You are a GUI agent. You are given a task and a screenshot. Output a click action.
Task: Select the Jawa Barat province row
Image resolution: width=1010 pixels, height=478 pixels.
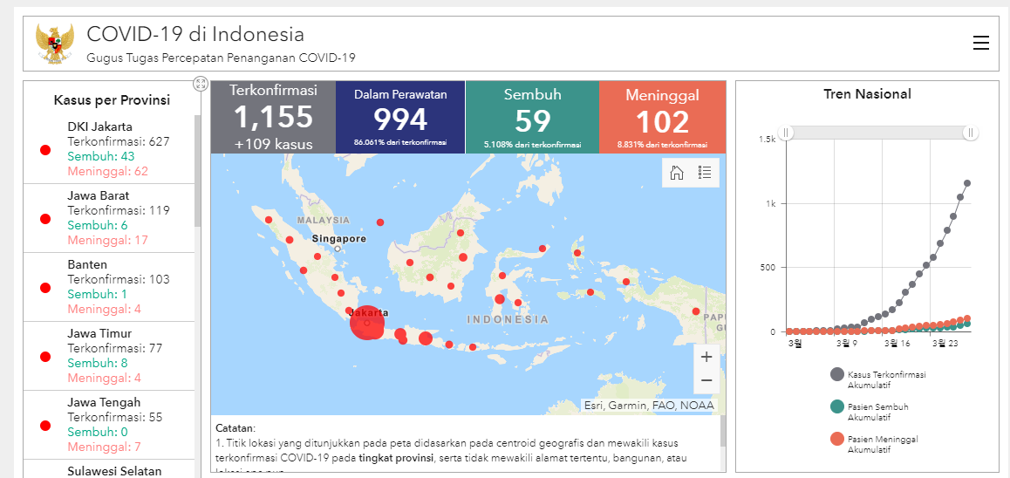coord(109,218)
